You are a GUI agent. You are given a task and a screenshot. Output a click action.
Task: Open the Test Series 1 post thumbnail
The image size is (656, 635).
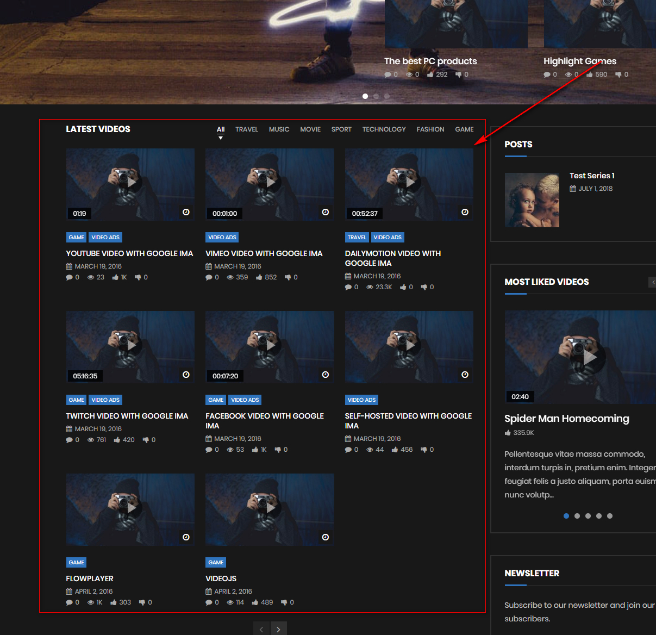pos(532,200)
